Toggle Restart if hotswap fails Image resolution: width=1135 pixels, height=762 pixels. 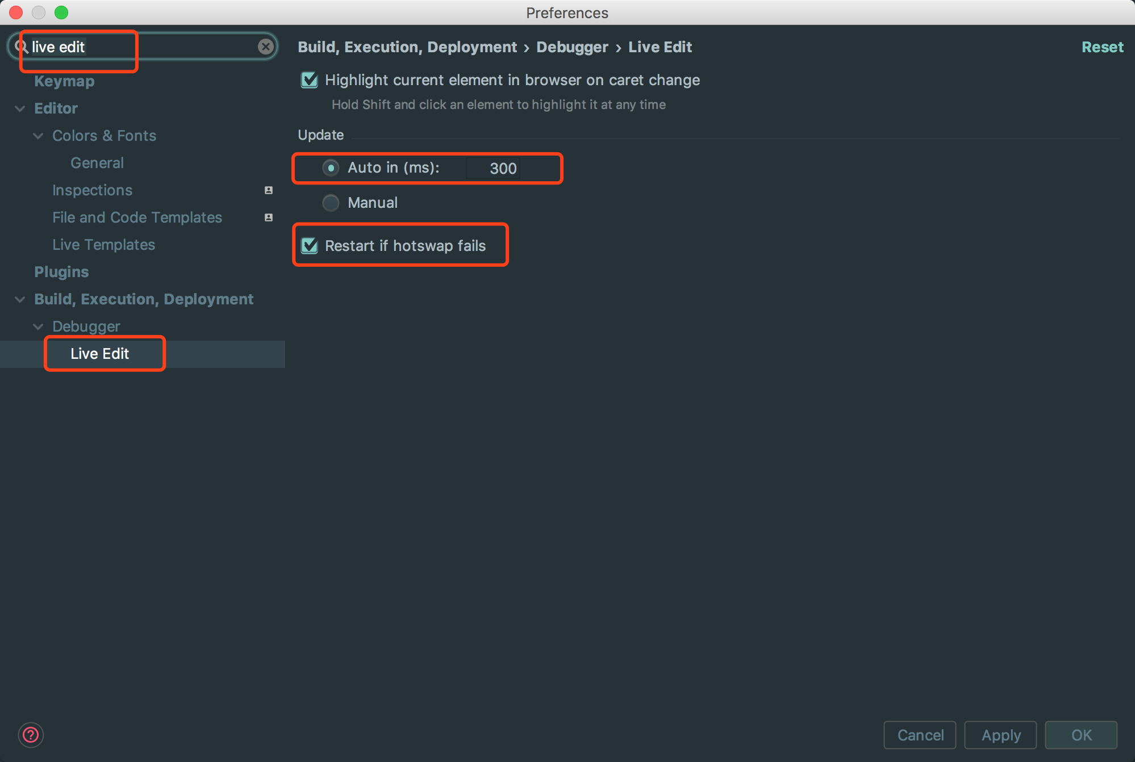(x=310, y=246)
